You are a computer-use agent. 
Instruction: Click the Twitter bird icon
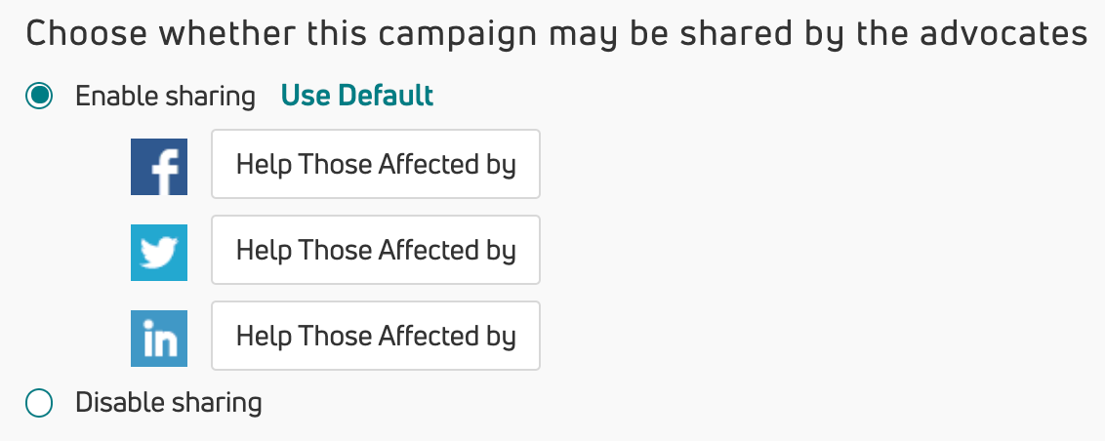coord(159,251)
